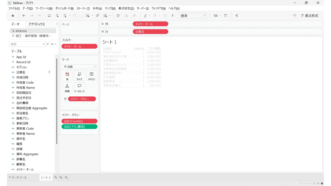Viewport: 331px width, 186px height.
Task: Click the シート 1 sheet title
Action: [110, 42]
